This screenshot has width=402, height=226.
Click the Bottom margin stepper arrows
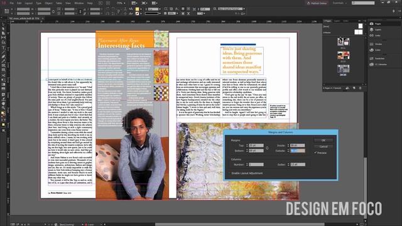(247, 151)
